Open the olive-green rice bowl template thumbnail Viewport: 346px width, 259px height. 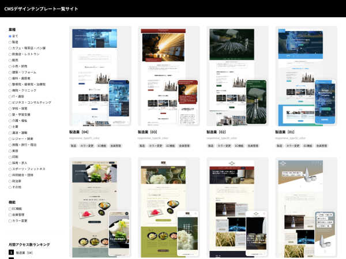169,207
